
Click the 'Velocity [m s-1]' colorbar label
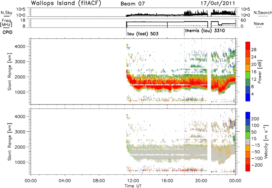click(x=266, y=142)
